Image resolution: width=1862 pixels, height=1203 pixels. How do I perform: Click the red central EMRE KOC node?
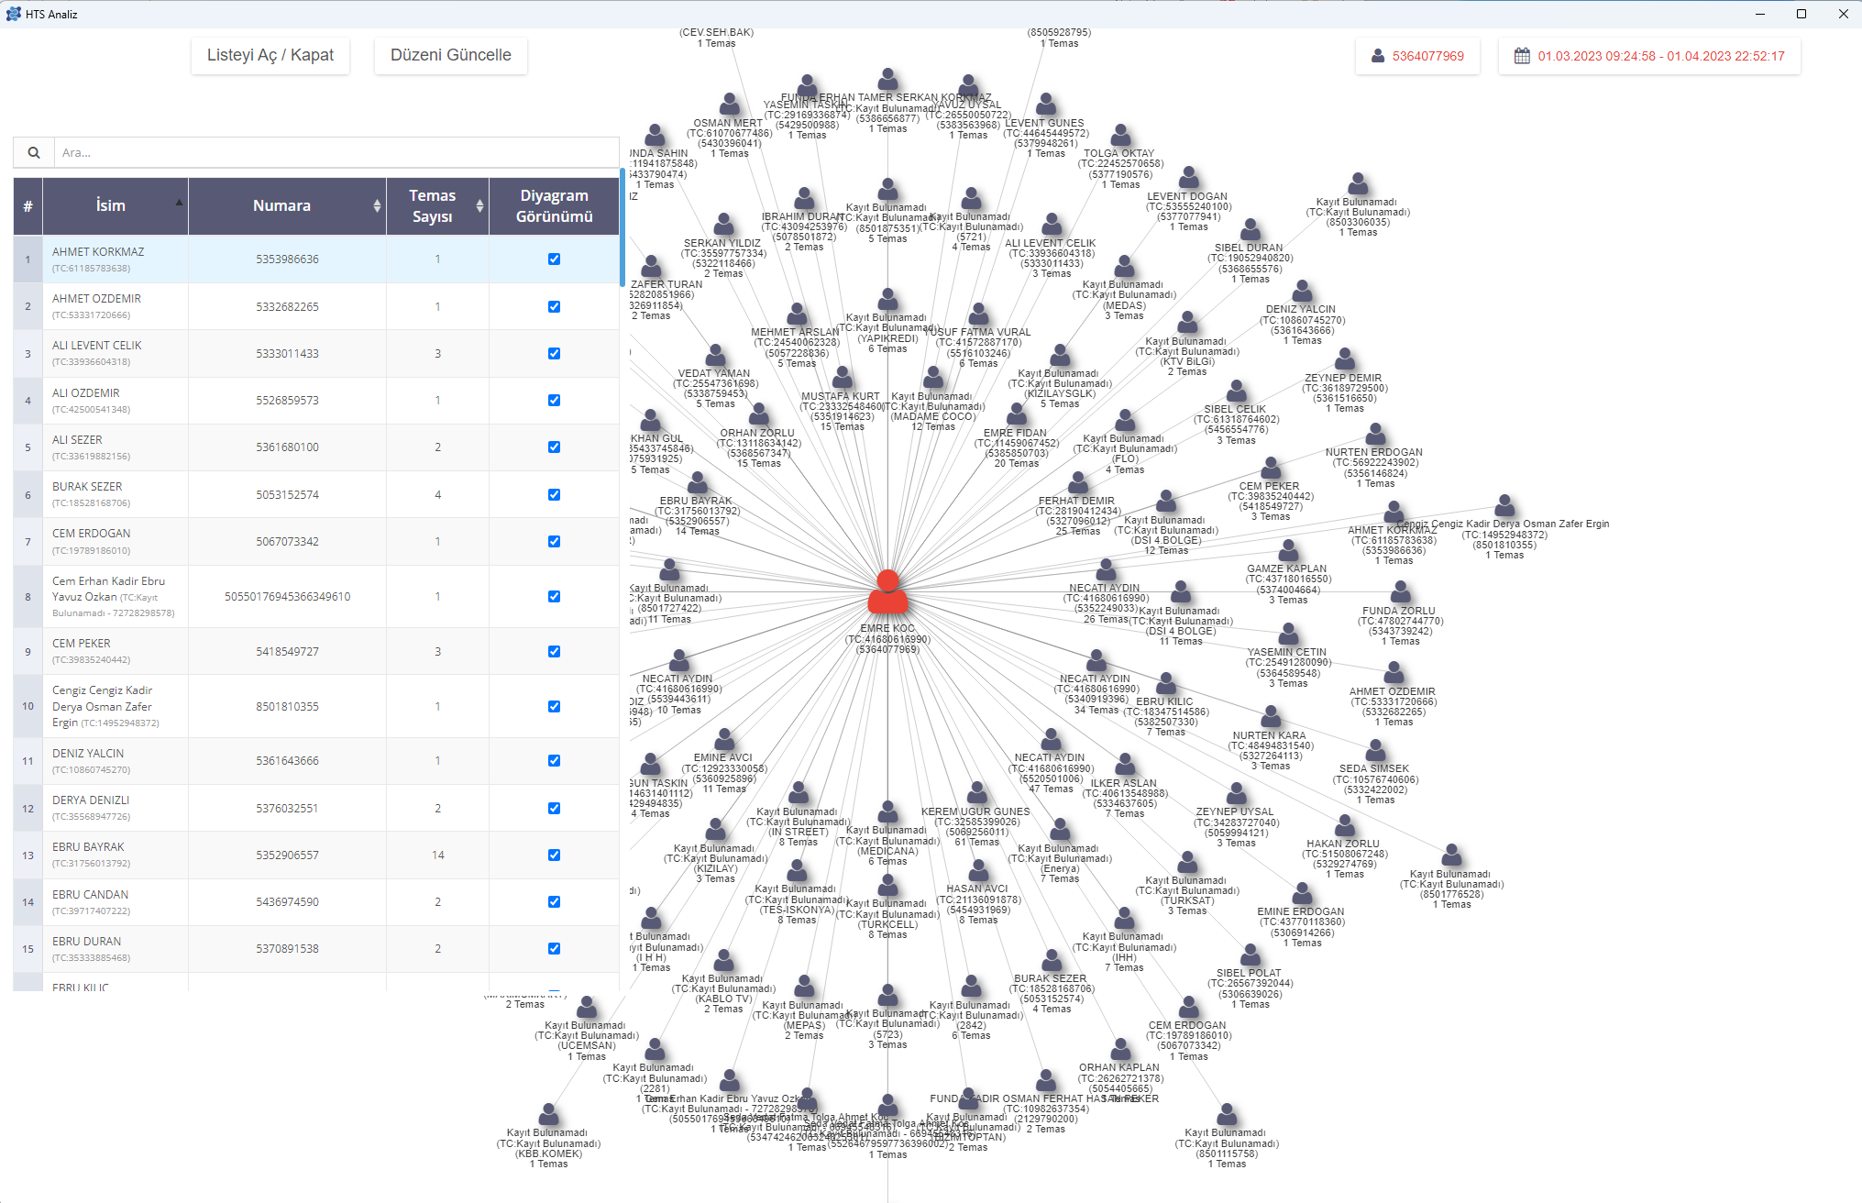coord(887,591)
